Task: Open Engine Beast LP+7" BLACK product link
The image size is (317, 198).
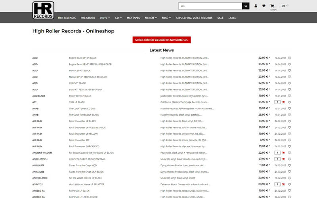Action: click(83, 58)
